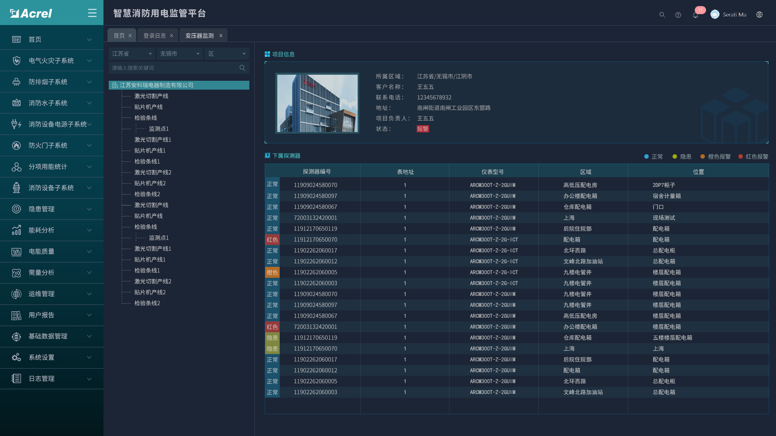This screenshot has width=776, height=436.
Task: Click the hamburger menu collapse icon
Action: coord(92,13)
